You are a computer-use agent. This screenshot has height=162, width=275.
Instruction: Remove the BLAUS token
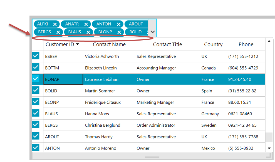(x=88, y=32)
